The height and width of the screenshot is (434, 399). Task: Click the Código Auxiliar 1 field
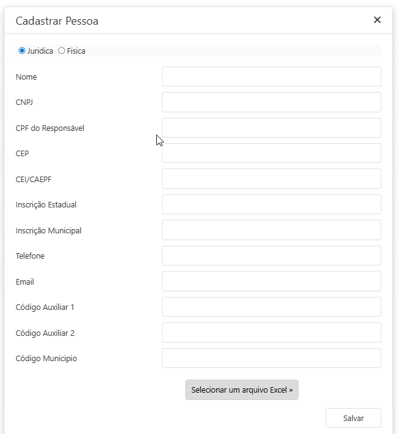[271, 307]
